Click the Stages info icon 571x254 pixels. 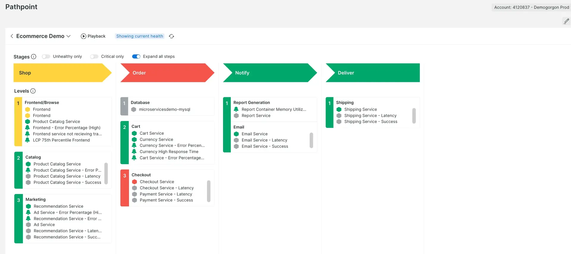[34, 57]
